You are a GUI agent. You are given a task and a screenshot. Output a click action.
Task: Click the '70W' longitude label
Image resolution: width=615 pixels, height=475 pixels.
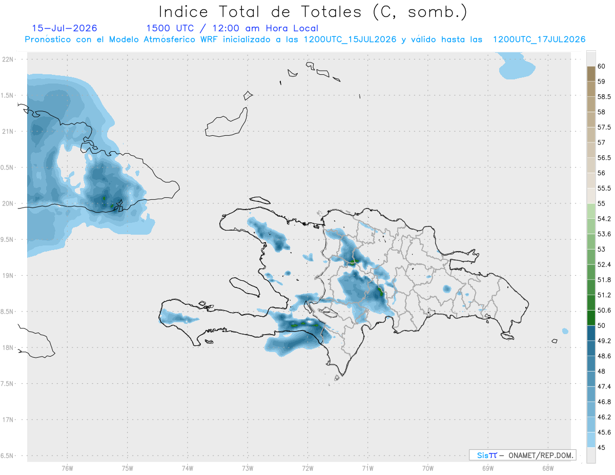tap(428, 468)
